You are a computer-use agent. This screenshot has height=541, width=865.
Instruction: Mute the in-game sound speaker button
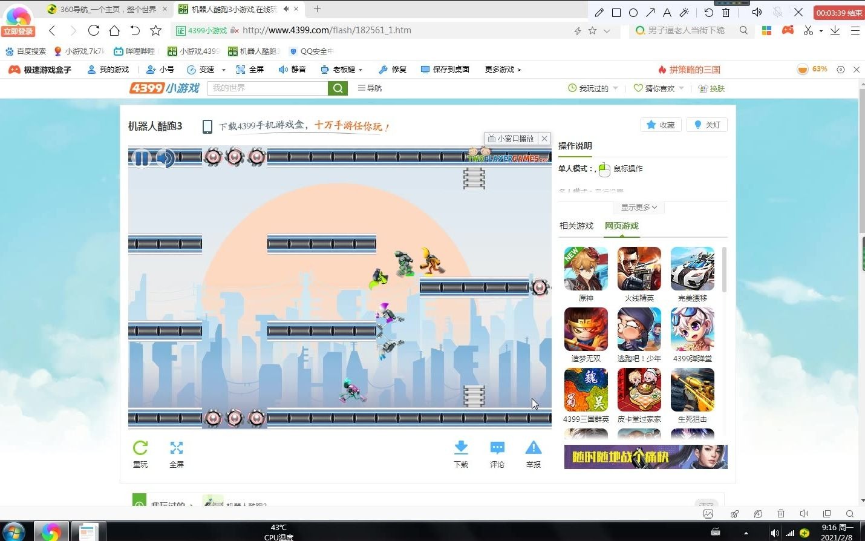165,159
